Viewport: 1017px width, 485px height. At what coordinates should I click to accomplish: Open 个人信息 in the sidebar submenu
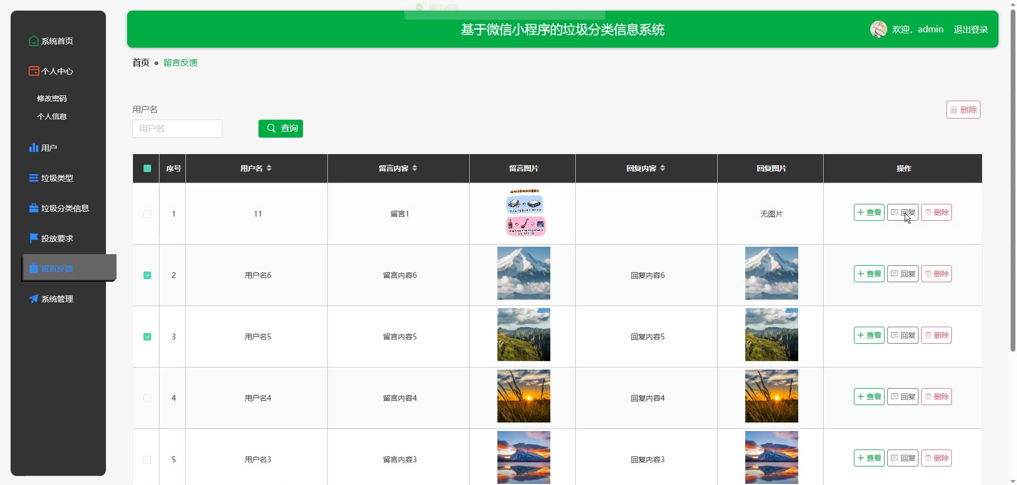(x=52, y=116)
